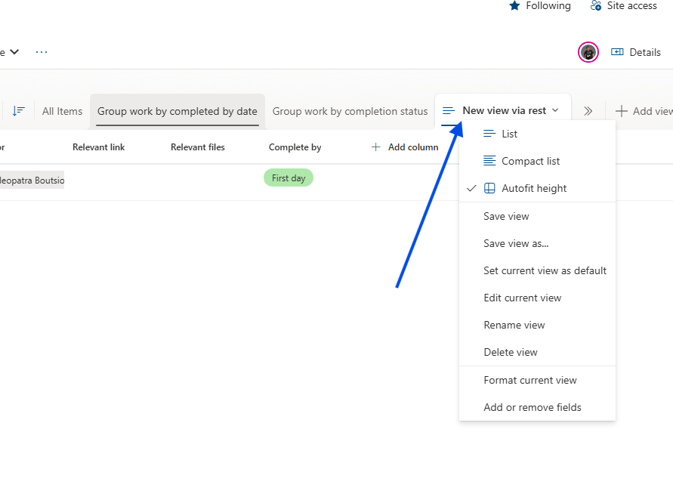Choose Save view as... from menu

[516, 243]
